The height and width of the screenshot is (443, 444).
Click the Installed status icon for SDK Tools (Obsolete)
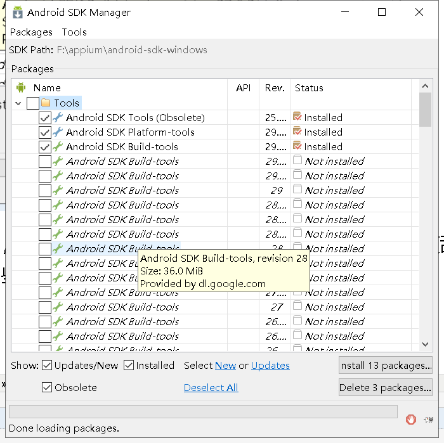tap(297, 117)
